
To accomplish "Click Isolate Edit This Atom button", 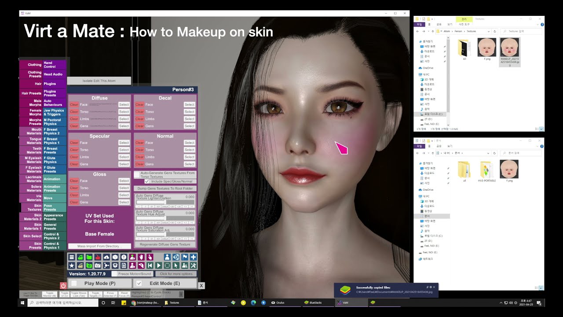I will click(x=99, y=81).
